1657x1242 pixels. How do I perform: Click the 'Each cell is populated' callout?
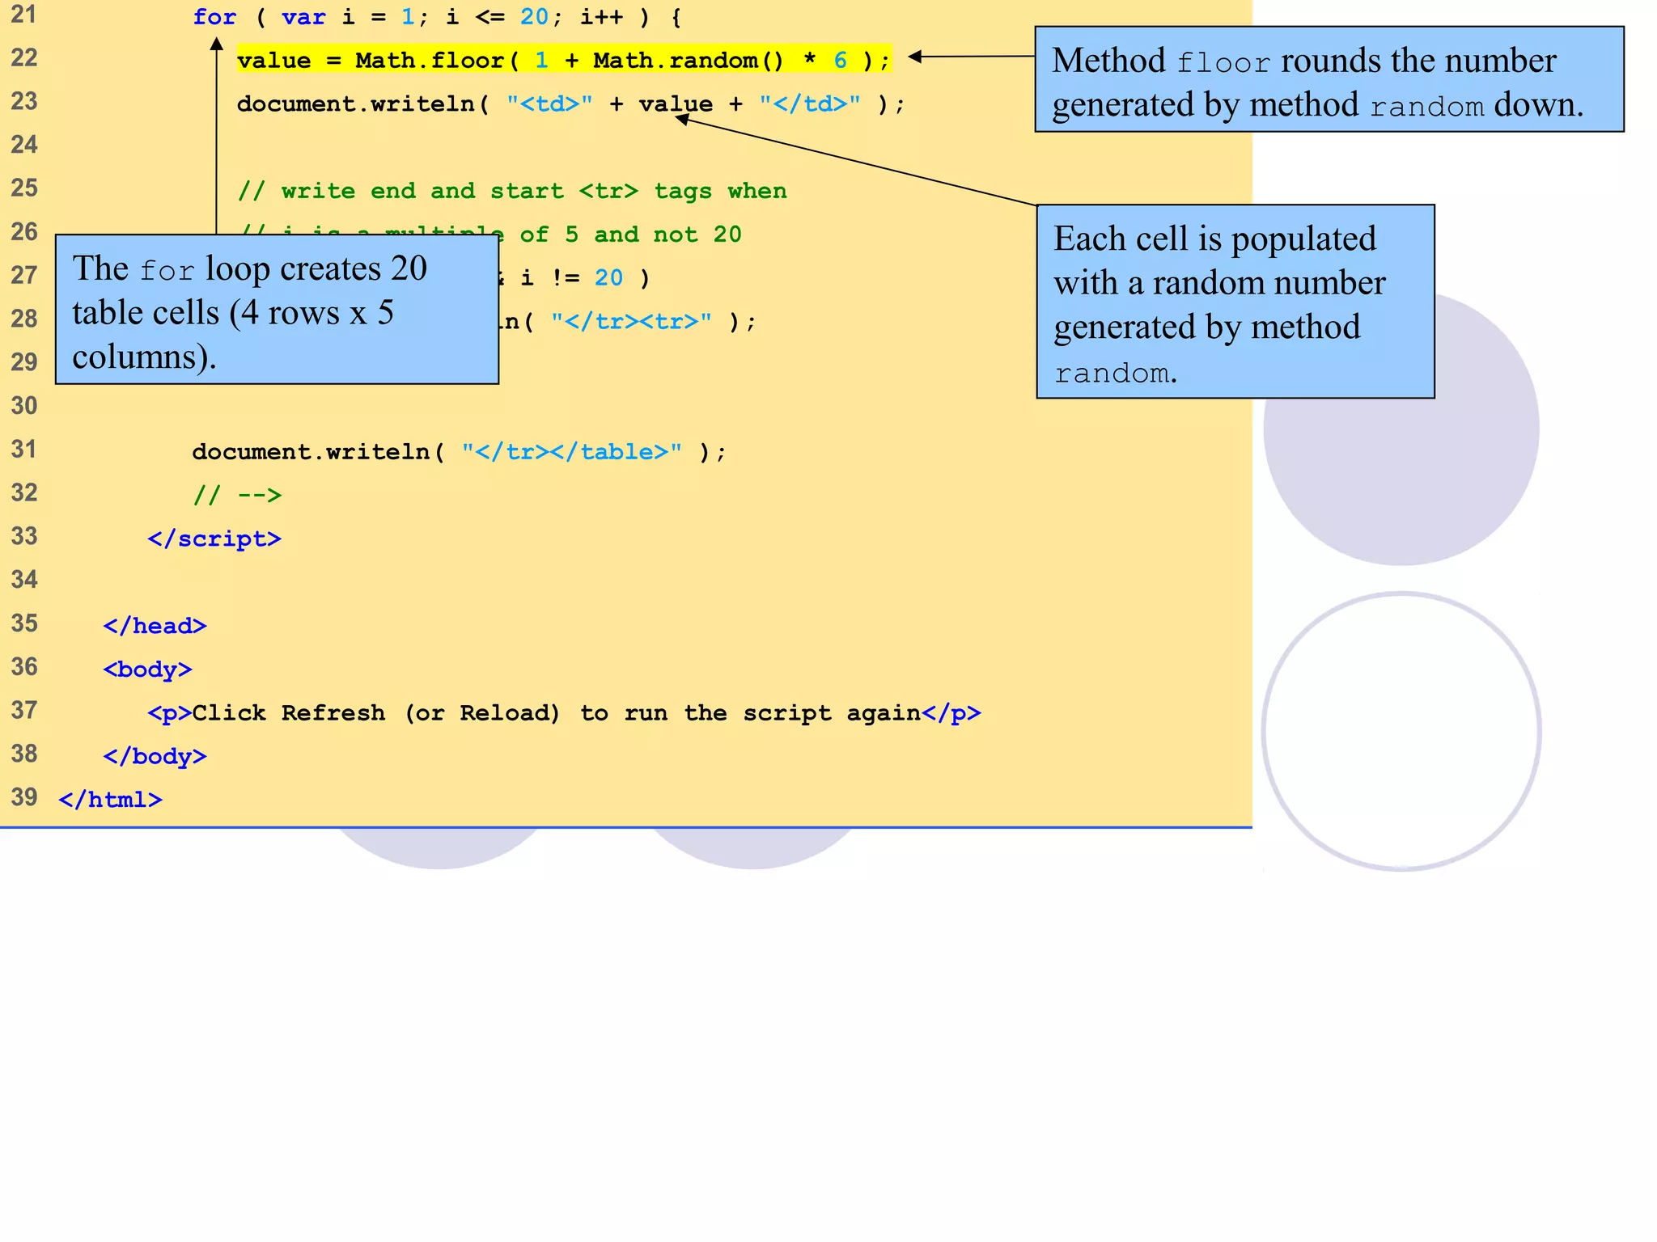[1235, 302]
